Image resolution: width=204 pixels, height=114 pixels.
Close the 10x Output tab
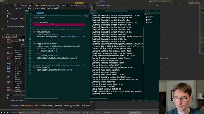click(x=97, y=13)
